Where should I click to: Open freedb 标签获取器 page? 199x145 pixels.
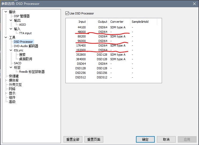tap(32, 72)
